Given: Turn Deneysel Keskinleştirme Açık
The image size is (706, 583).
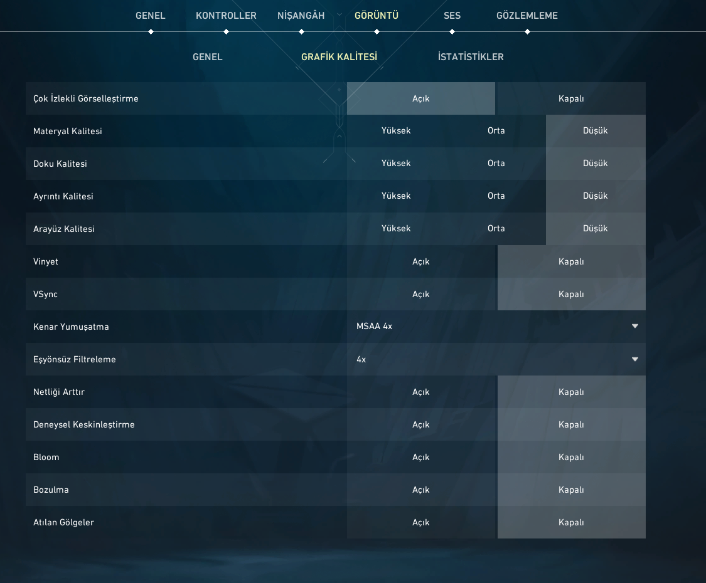Looking at the screenshot, I should (x=421, y=424).
